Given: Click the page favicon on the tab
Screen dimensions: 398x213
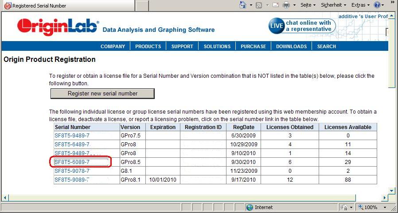Looking at the screenshot, I should 8,6.
